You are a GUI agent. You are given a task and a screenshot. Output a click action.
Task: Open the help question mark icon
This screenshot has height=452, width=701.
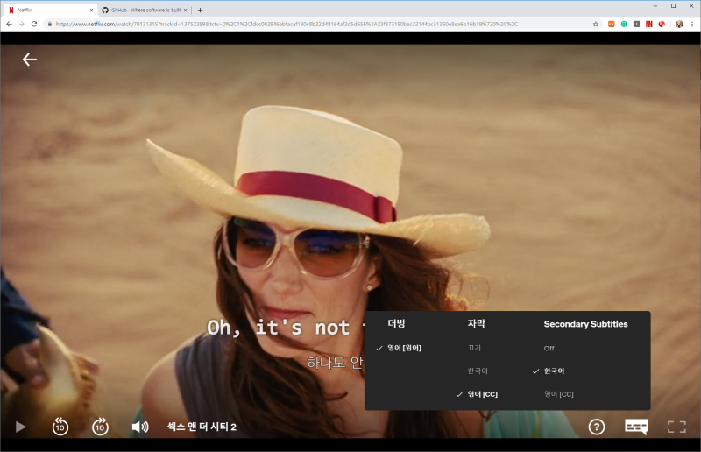pyautogui.click(x=597, y=427)
